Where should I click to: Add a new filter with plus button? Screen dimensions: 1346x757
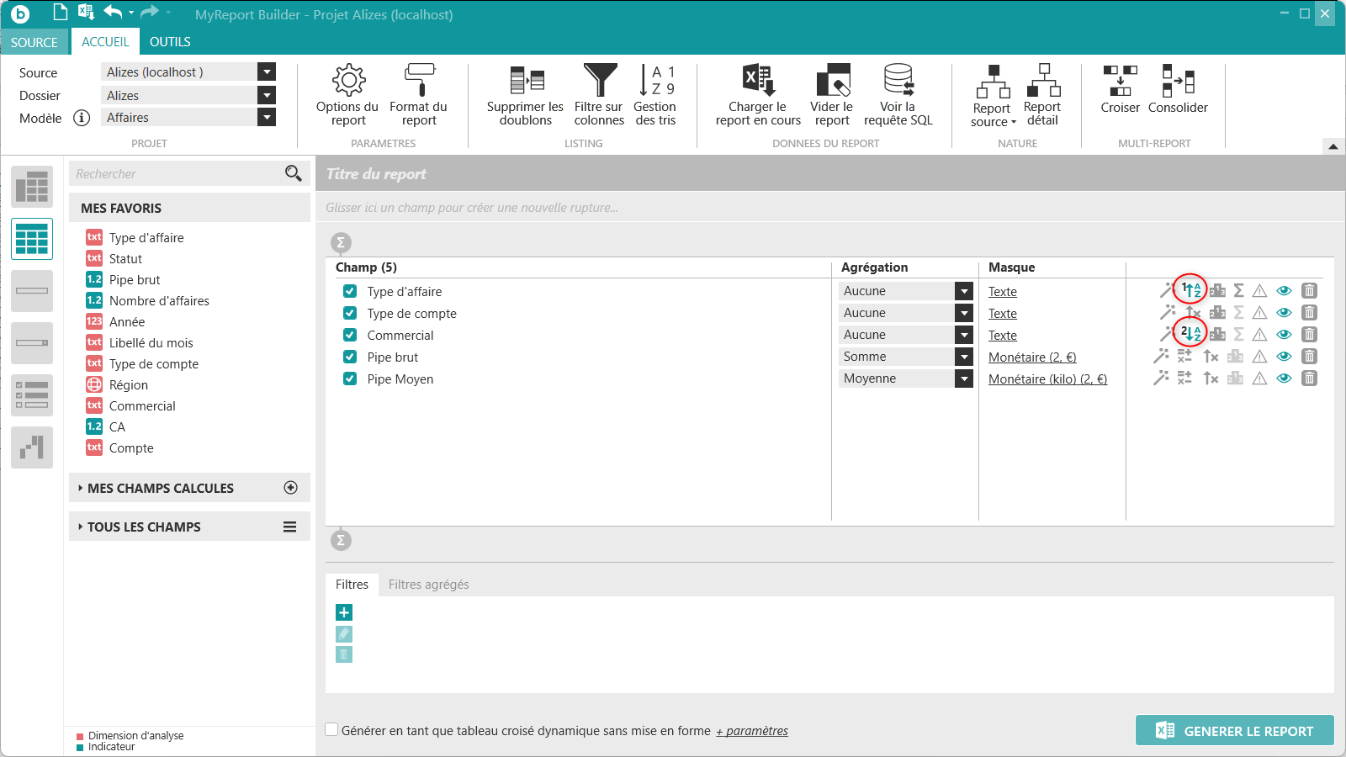(x=344, y=612)
